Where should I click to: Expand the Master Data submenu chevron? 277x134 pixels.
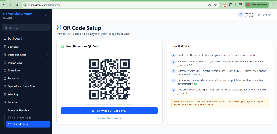point(47,63)
